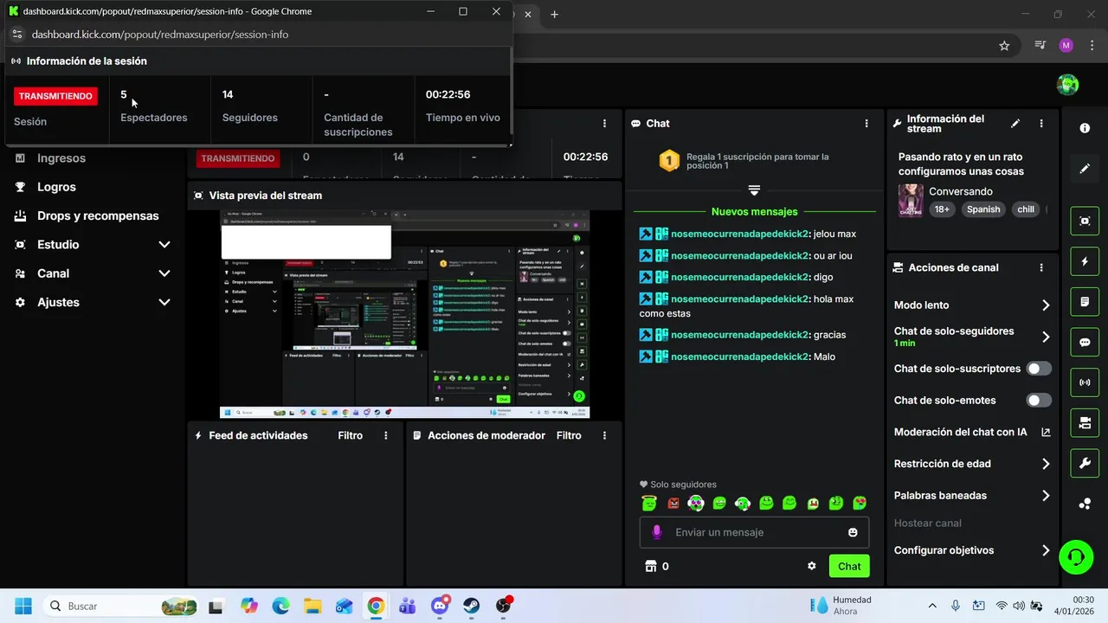Open Moderación del chat con IA link

(x=972, y=432)
